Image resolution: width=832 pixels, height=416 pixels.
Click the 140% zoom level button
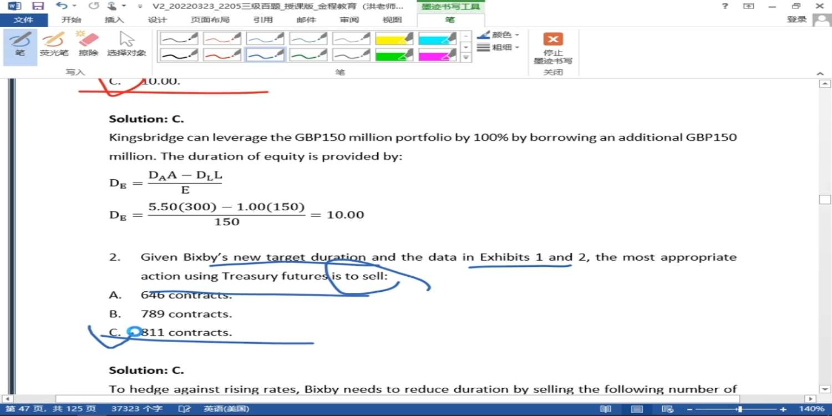[x=811, y=409]
